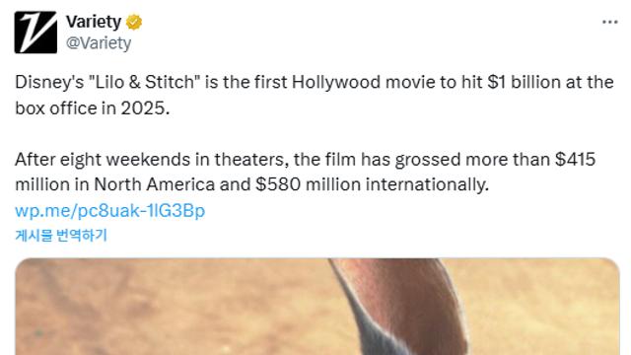
Task: Open the Variety profile avatar logo
Action: pos(35,33)
